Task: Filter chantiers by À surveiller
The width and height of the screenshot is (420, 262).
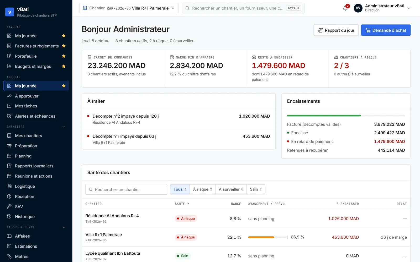Action: tap(231, 189)
